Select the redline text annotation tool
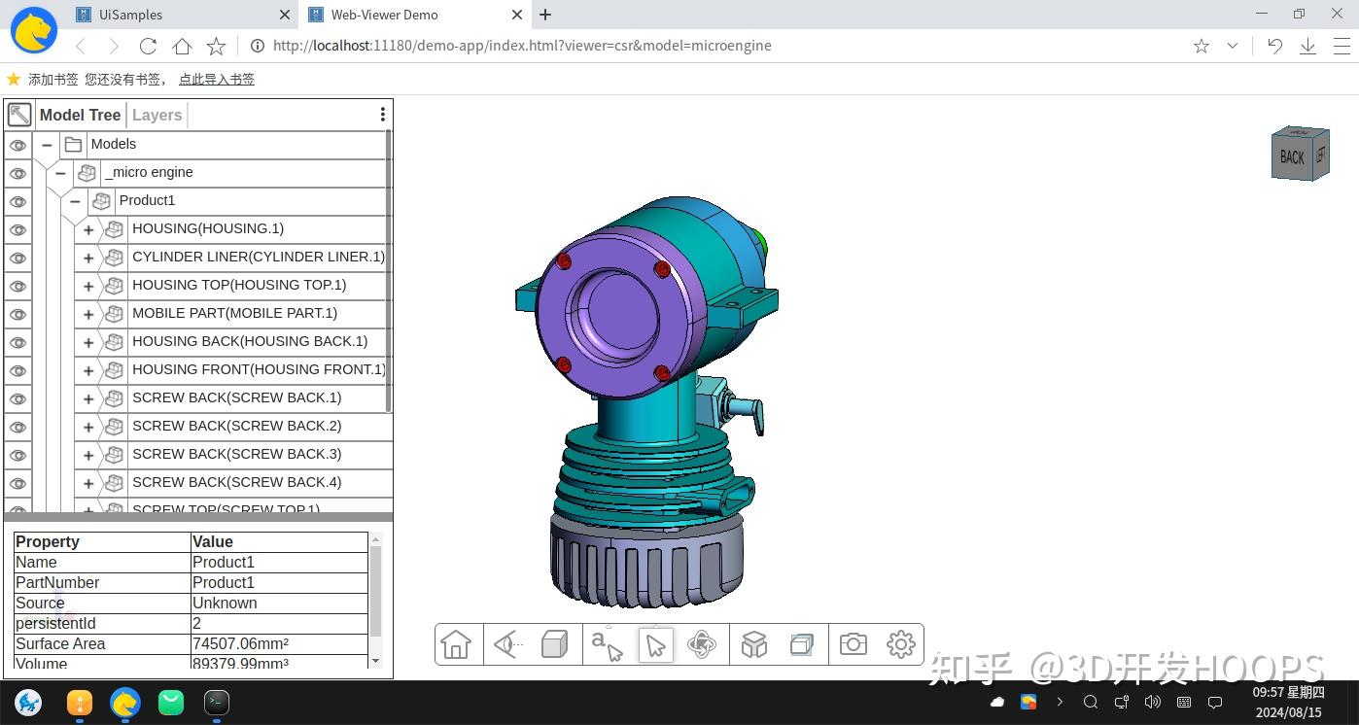This screenshot has width=1359, height=725. coord(608,644)
